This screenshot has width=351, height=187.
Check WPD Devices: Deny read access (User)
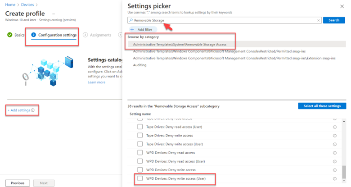[140, 161]
